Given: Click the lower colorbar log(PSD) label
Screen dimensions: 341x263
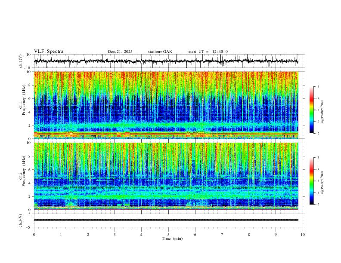Looking at the screenshot, I should (323, 183).
